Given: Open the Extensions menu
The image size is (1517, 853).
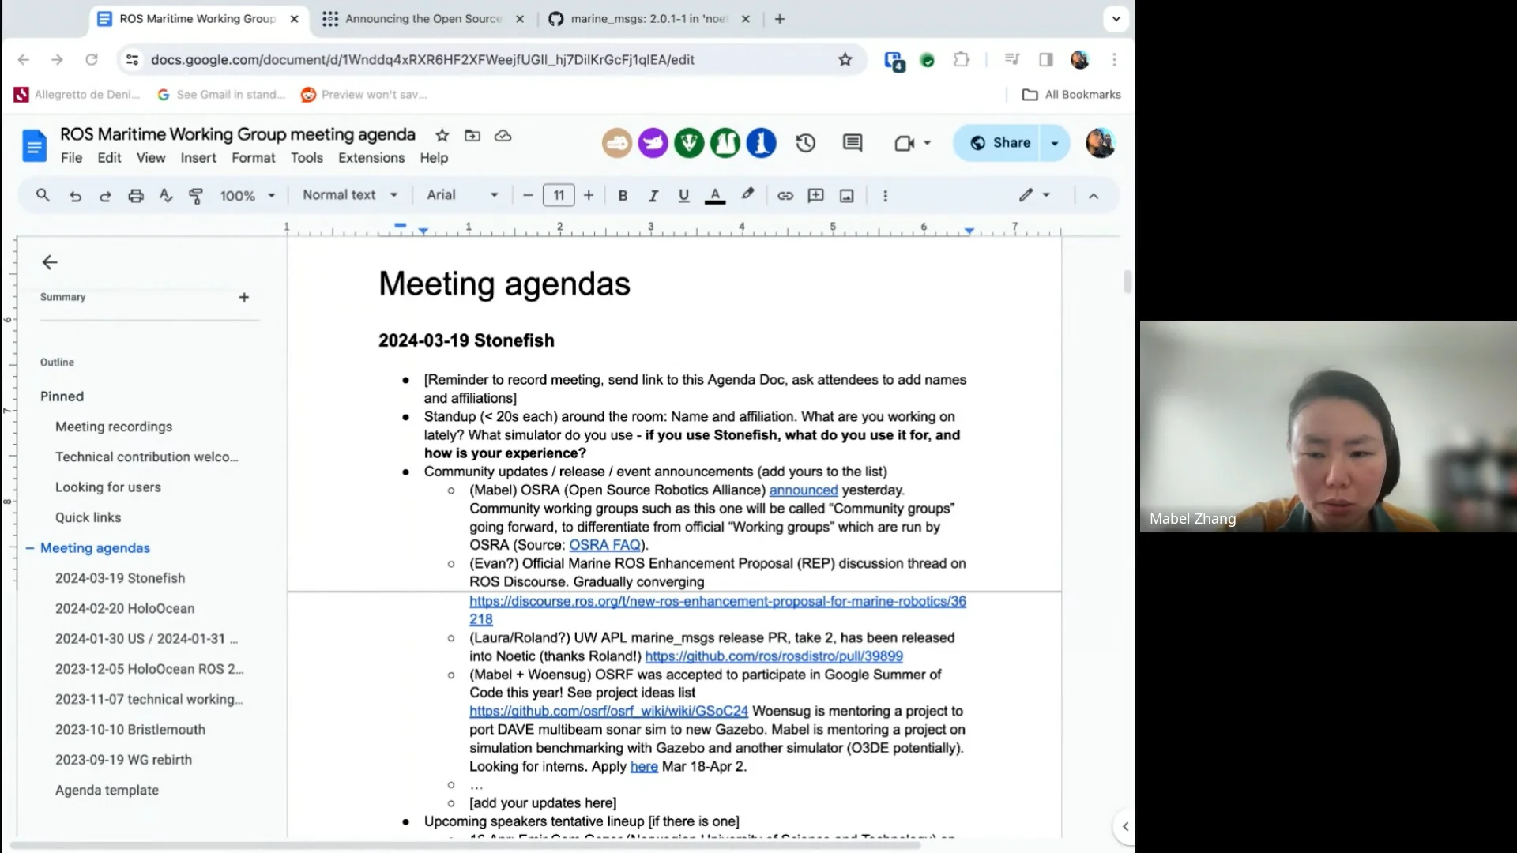Looking at the screenshot, I should coord(371,158).
